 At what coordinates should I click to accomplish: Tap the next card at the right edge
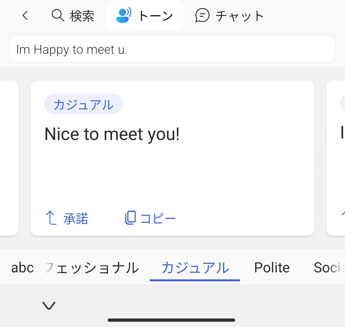(336, 158)
